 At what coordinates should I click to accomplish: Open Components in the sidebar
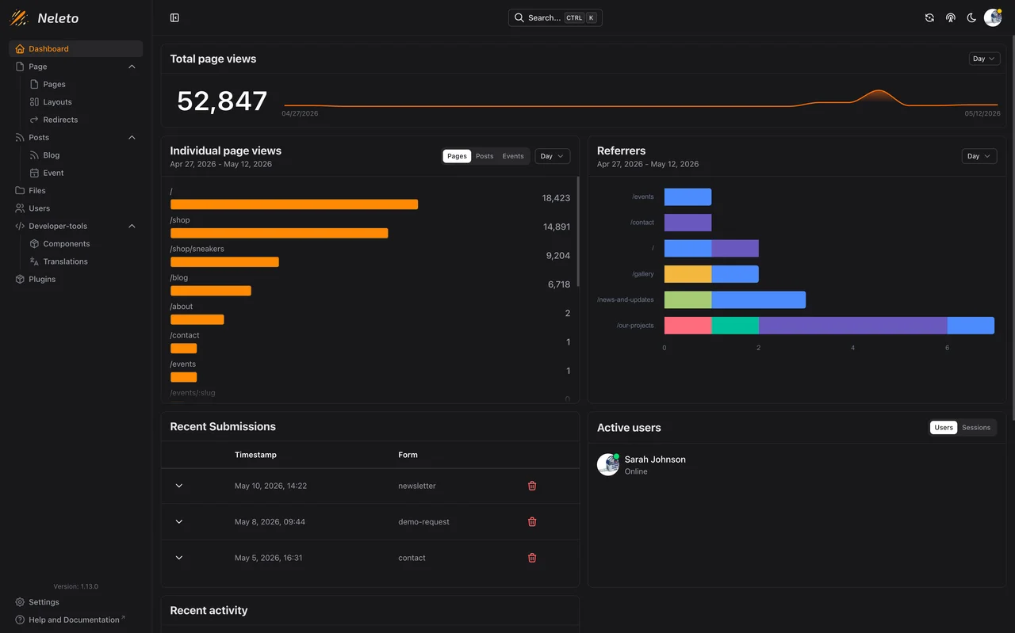click(66, 244)
